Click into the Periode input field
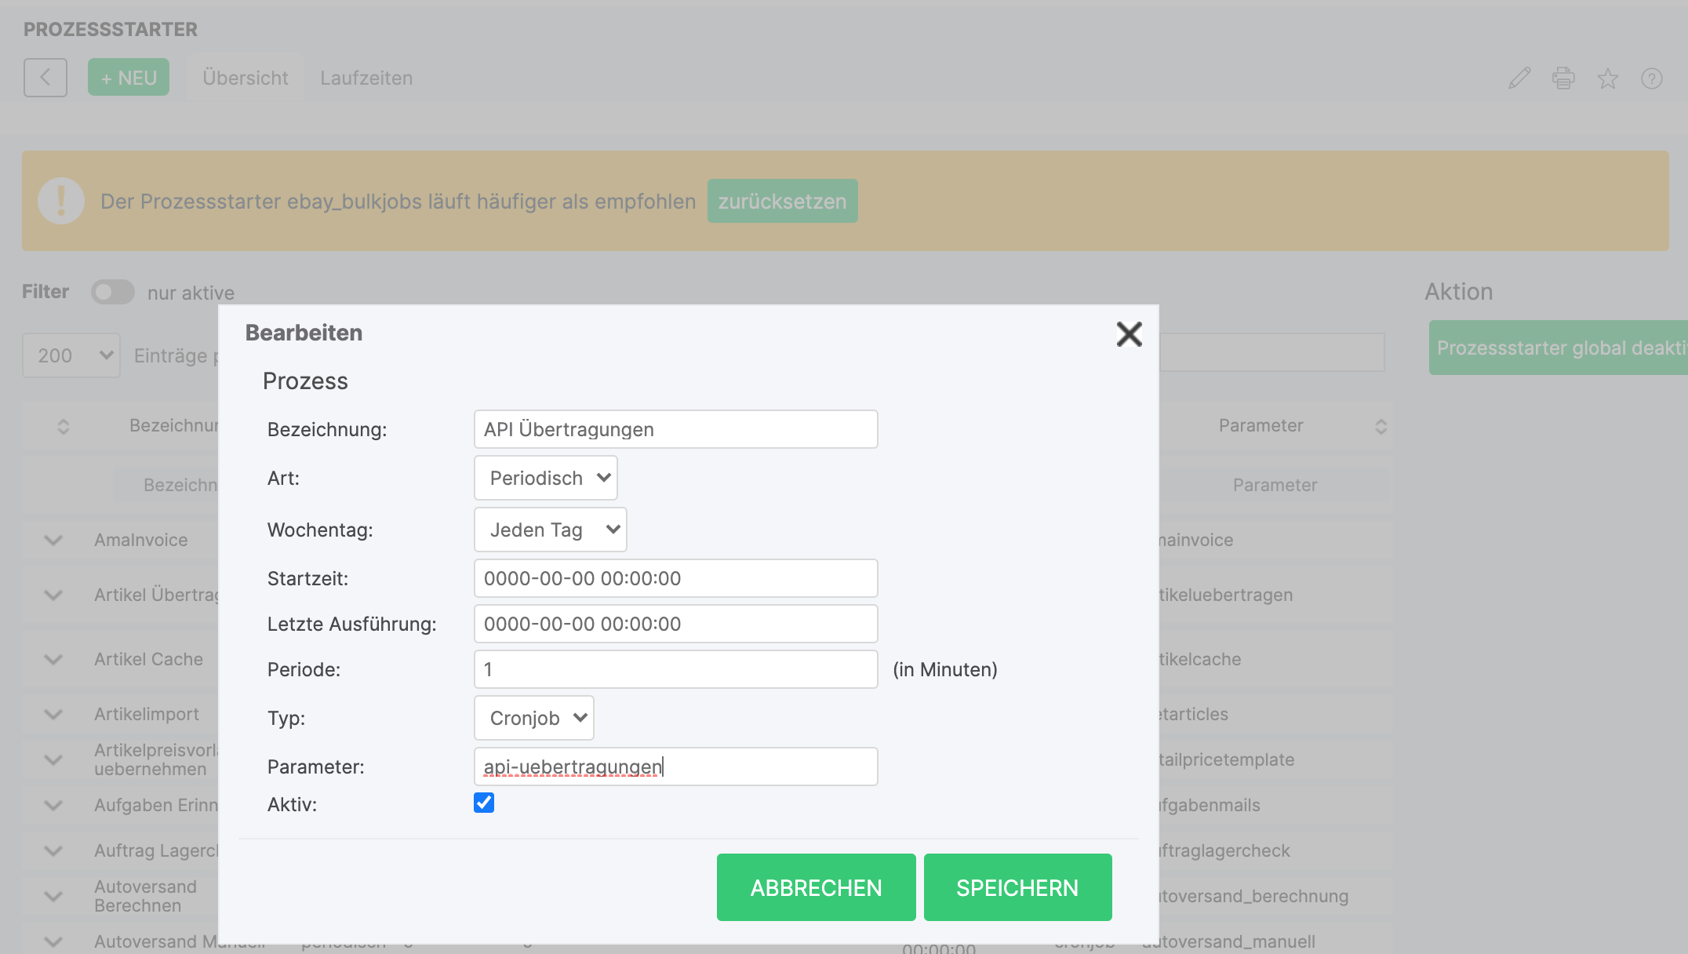The height and width of the screenshot is (954, 1688). tap(675, 669)
